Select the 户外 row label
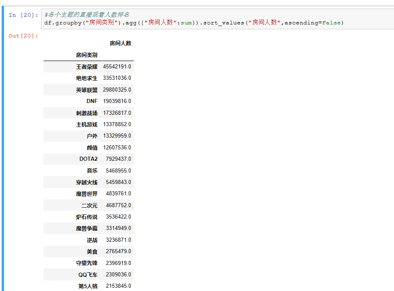 click(92, 136)
